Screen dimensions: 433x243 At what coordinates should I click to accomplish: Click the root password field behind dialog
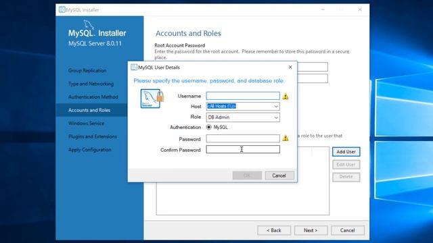313,67
